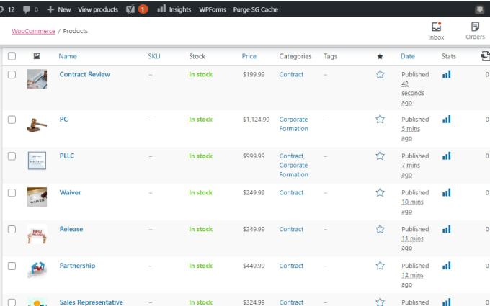The height and width of the screenshot is (306, 490).
Task: Filter by Corporate Formation category in PC row
Action: [293, 124]
